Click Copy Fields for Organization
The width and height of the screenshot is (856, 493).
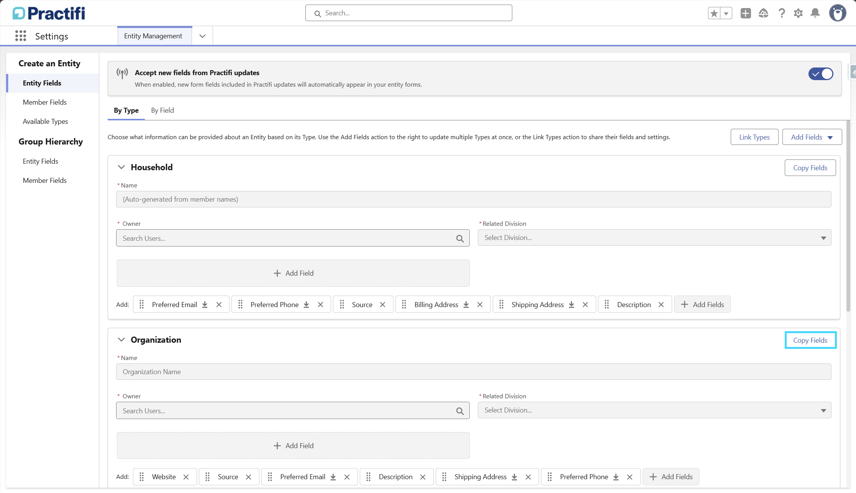pos(810,340)
